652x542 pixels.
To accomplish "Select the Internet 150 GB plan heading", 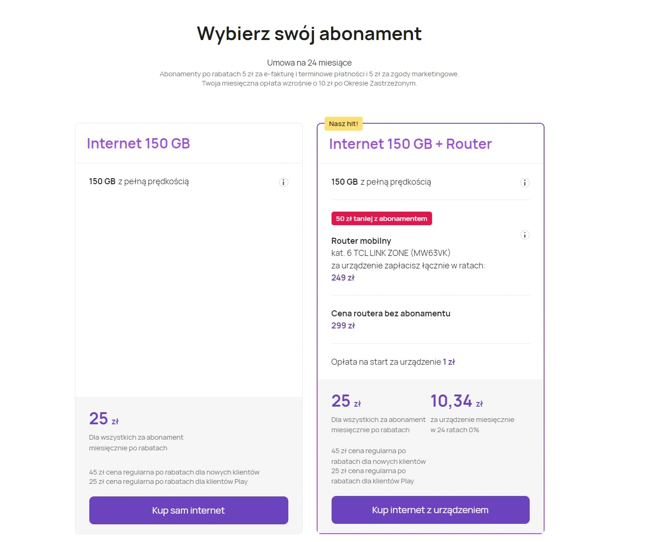I will coord(139,143).
